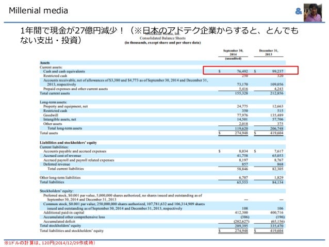329x247 pixels.
Task: Select the receivables value 73,170
Action: click(242, 85)
